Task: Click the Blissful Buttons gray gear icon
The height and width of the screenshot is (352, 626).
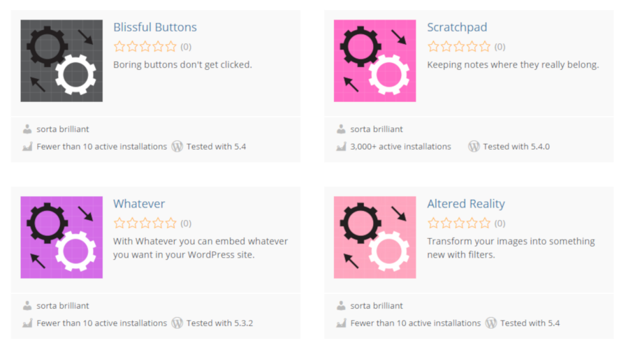Action: click(61, 61)
